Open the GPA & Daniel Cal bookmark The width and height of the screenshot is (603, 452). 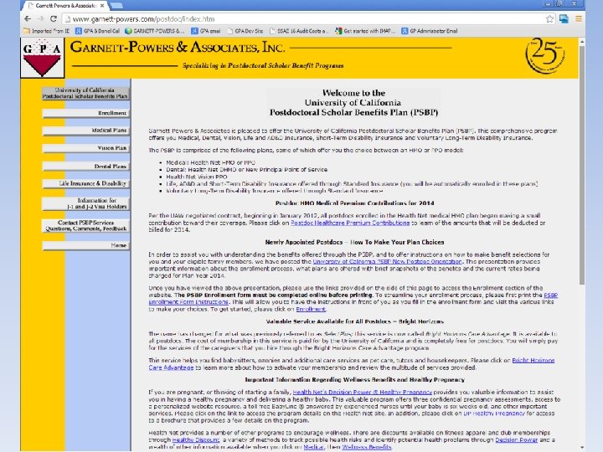tap(98, 31)
